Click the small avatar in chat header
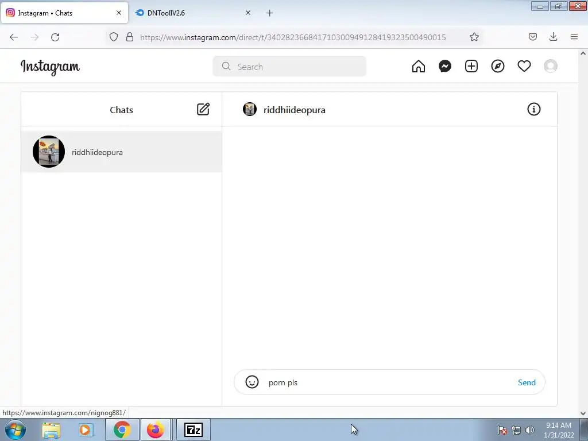This screenshot has width=588, height=441. 250,109
